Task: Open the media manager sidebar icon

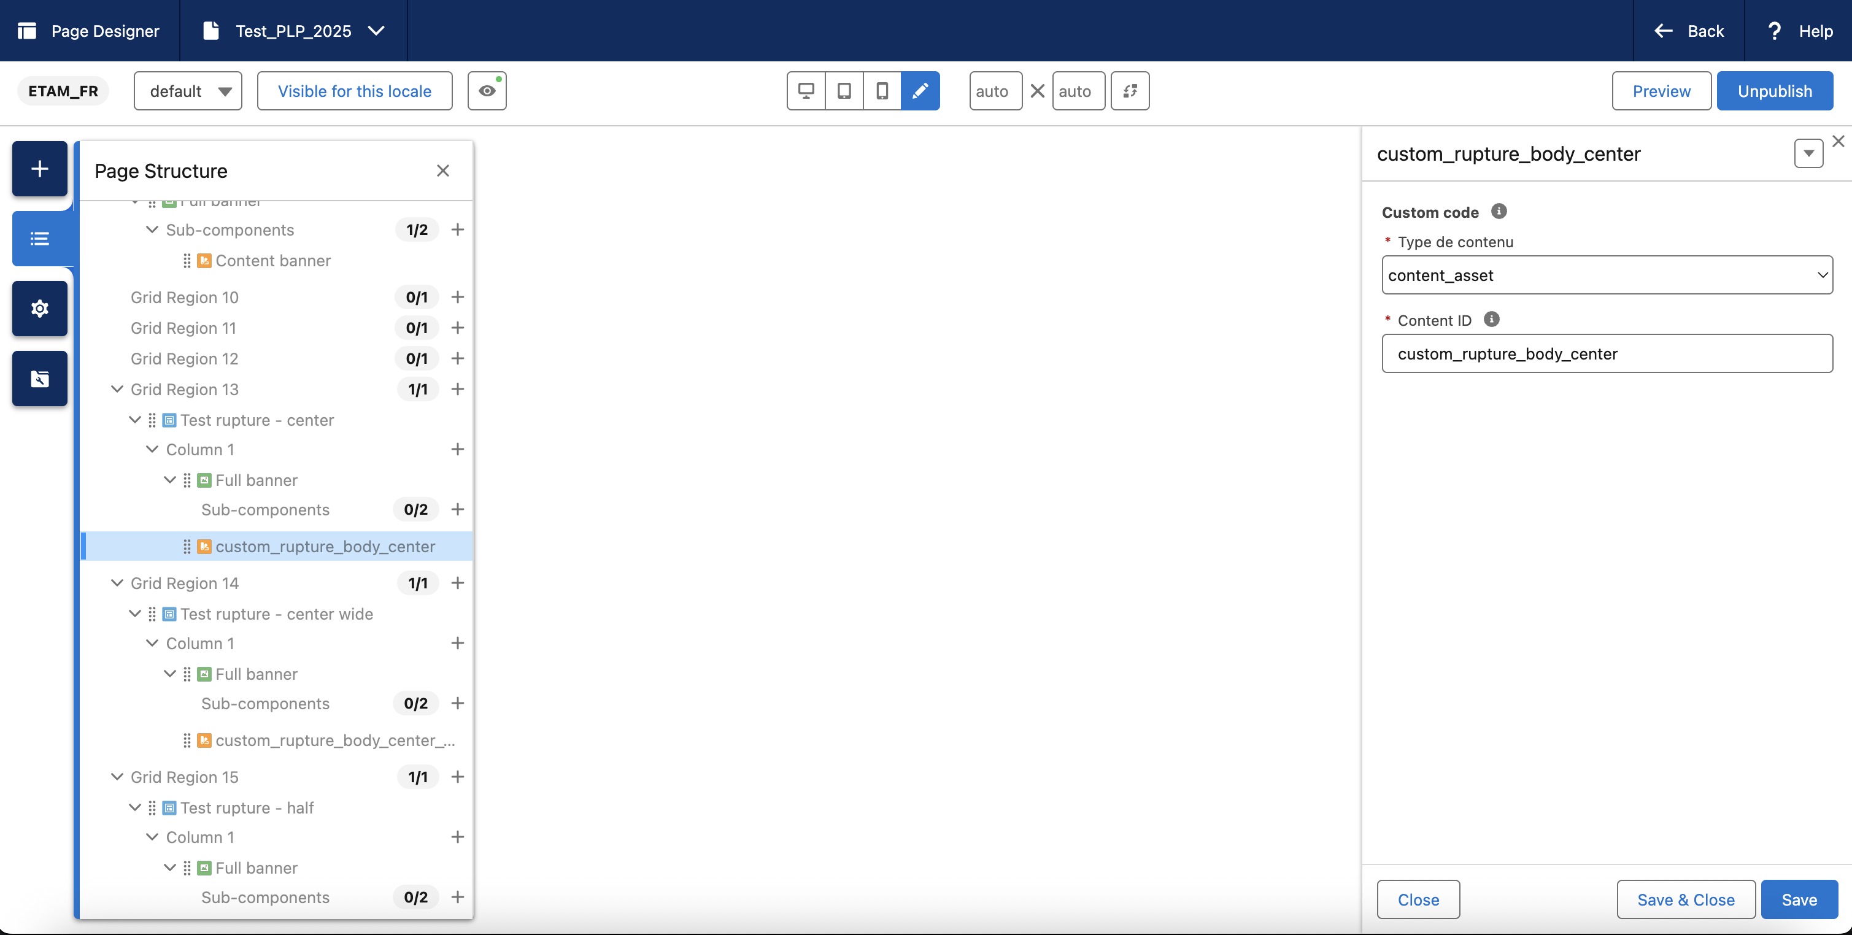Action: tap(39, 378)
